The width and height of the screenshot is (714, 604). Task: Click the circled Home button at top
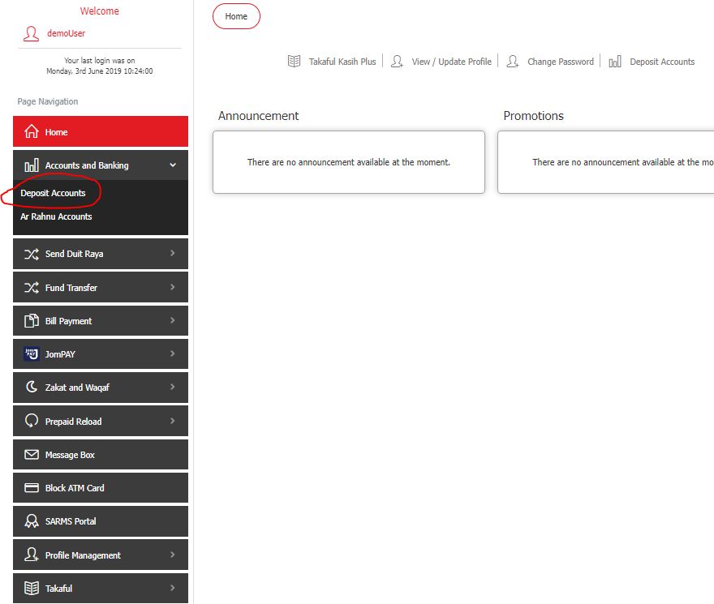pyautogui.click(x=236, y=16)
